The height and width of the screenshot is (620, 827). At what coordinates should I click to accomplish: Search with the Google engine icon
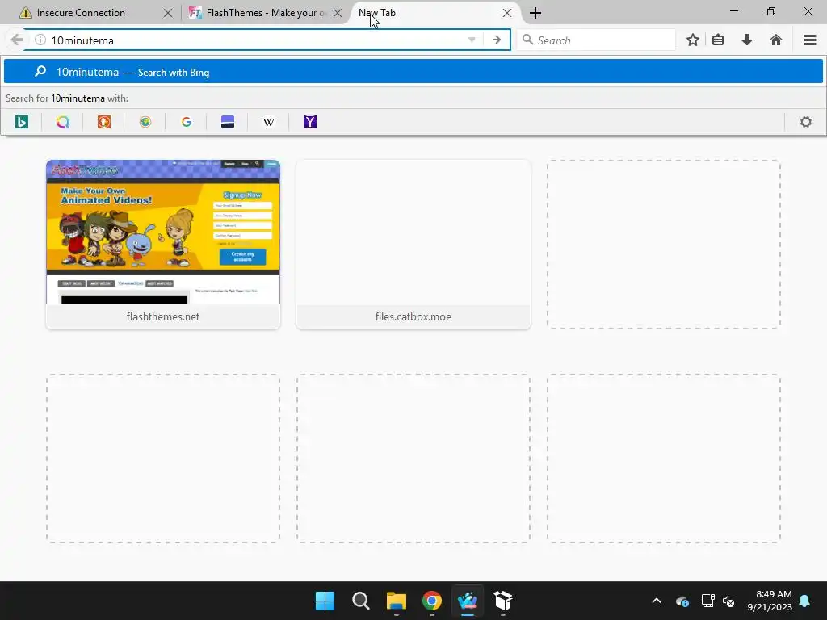[187, 123]
